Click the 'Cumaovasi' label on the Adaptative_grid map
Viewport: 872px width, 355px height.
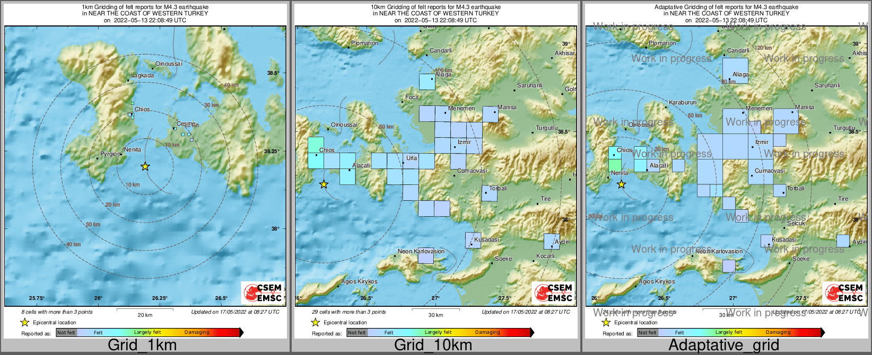(770, 171)
